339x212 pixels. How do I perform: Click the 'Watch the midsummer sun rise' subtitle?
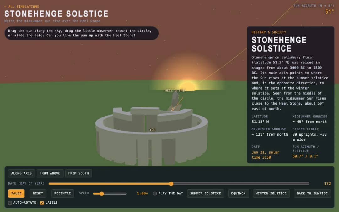pos(52,21)
